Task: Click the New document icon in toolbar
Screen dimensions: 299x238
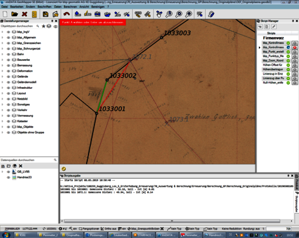Action: [5, 14]
